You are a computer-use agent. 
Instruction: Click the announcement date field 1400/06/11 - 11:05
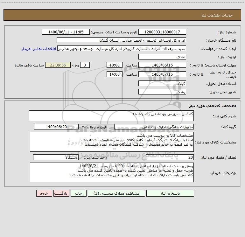pyautogui.click(x=66, y=32)
